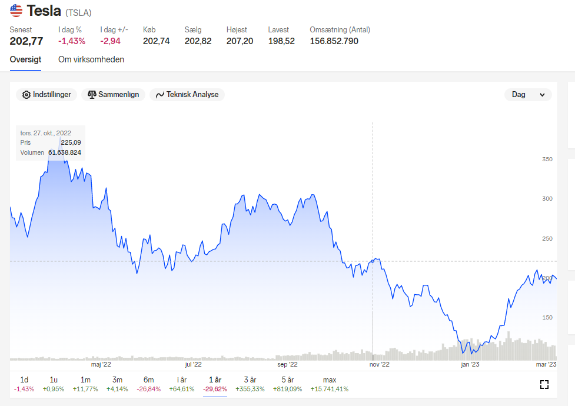Image resolution: width=575 pixels, height=406 pixels.
Task: Click the Lavest value 198,52
Action: (x=281, y=41)
